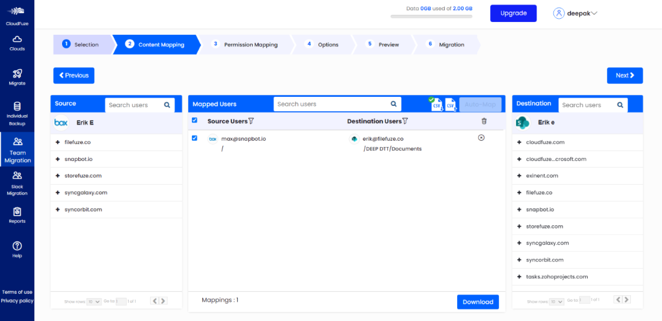Open Team Migration in sidebar
662x321 pixels.
17,150
